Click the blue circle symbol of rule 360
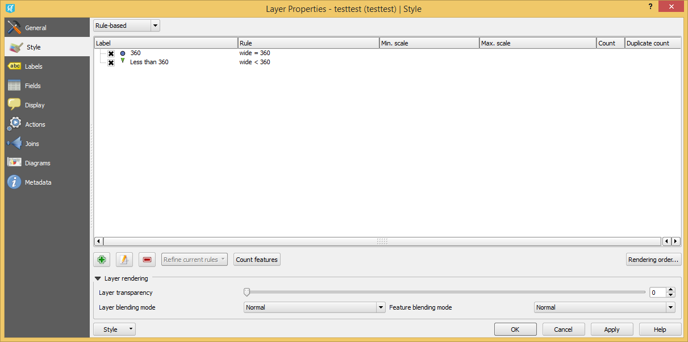 pyautogui.click(x=123, y=53)
